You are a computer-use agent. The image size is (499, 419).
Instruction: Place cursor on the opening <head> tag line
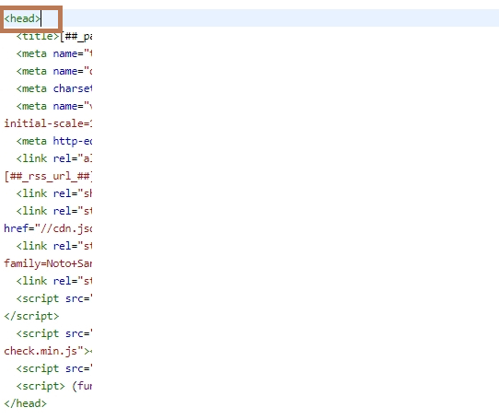point(22,18)
